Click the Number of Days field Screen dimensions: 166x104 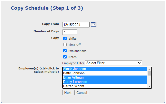[x=70, y=32]
